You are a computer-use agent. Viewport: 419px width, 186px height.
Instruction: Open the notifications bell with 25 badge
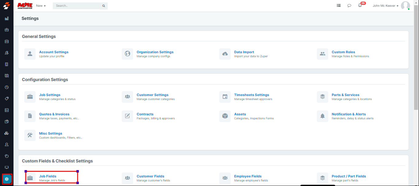click(360, 6)
